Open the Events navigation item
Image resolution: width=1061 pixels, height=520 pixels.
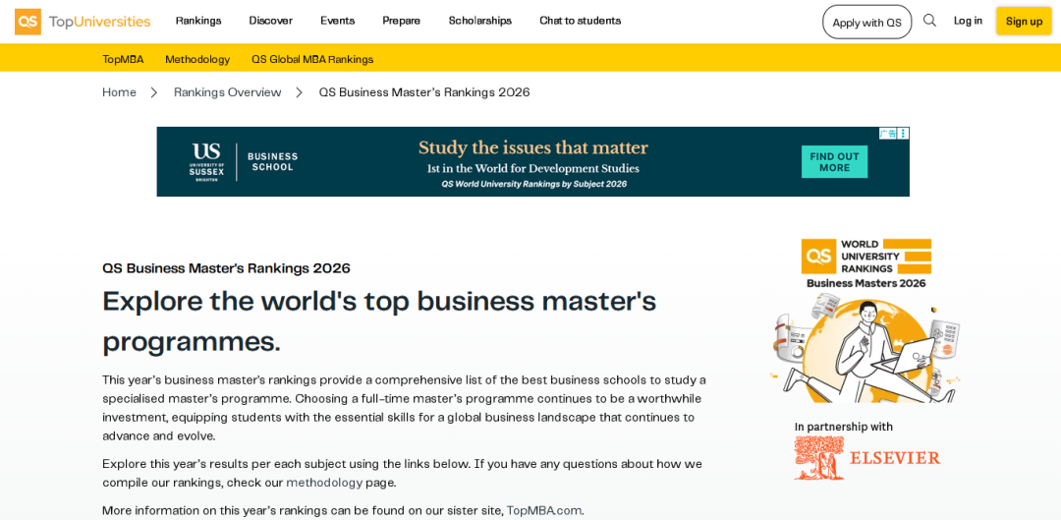point(338,21)
